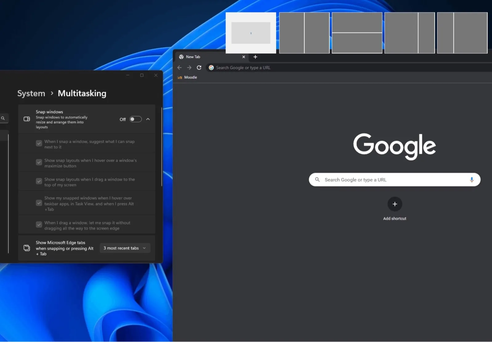Click the forward navigation arrow in Chrome
The image size is (492, 342).
(x=189, y=67)
